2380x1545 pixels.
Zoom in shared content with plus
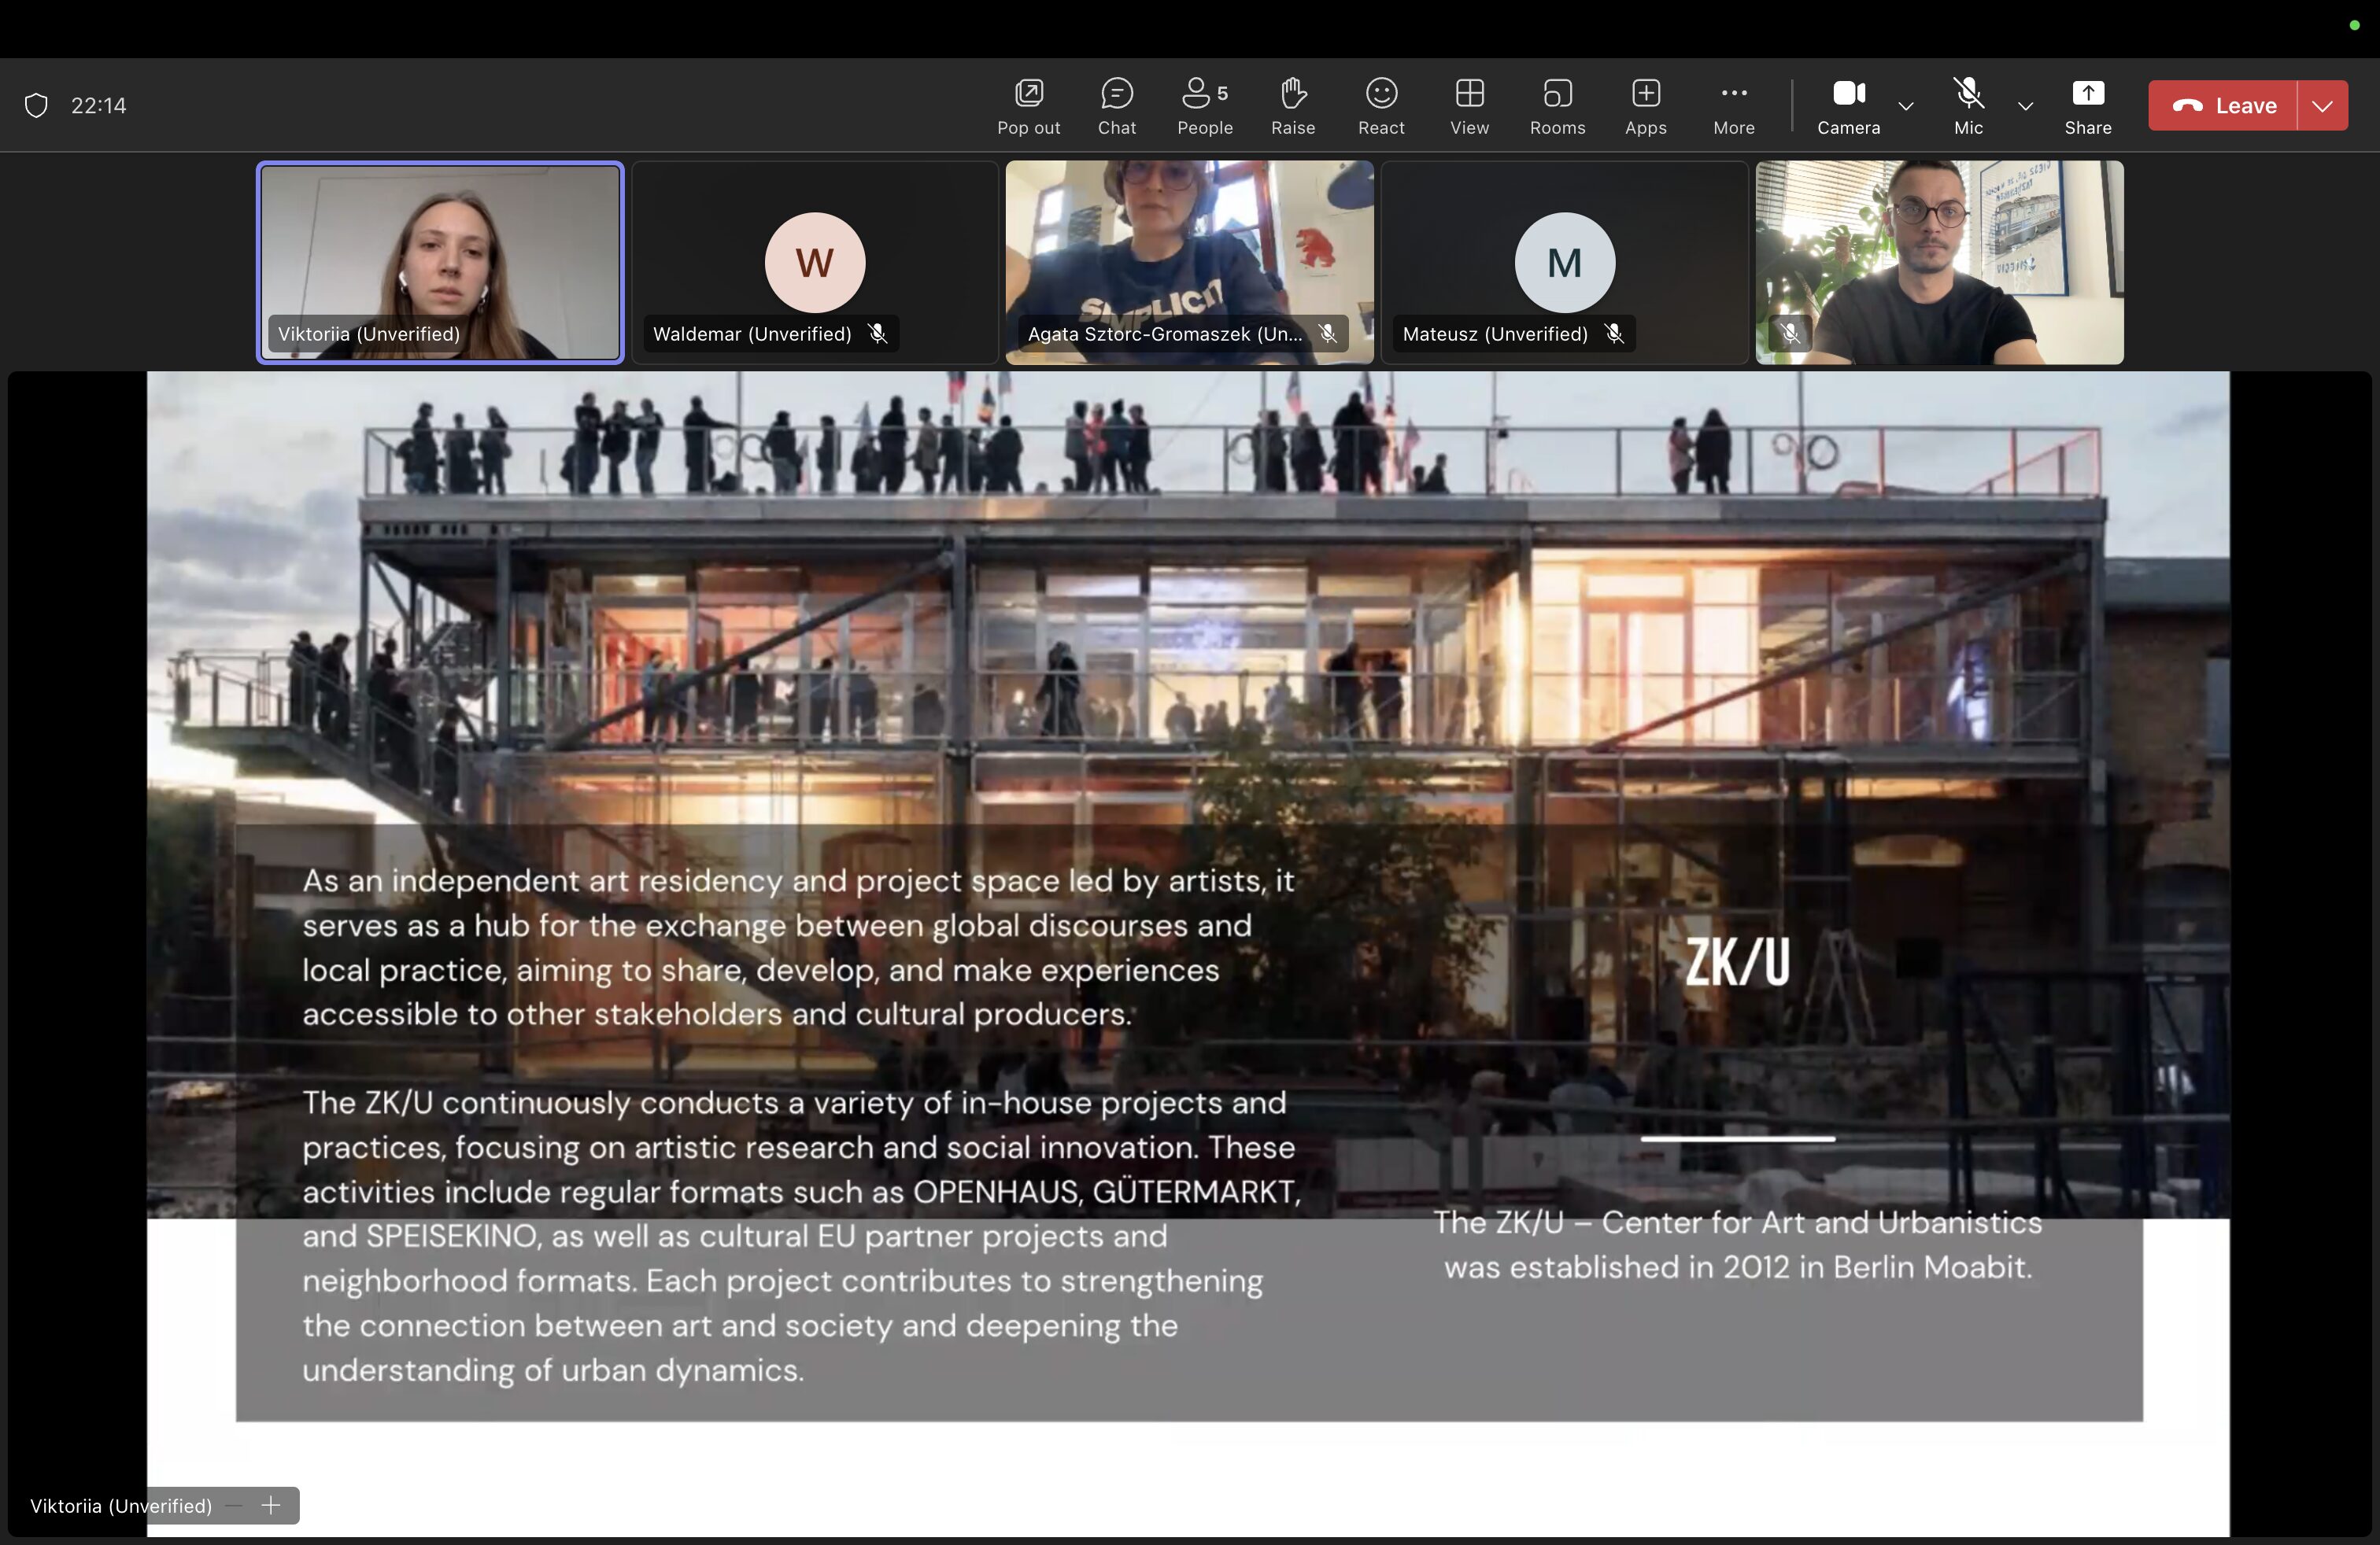271,1505
